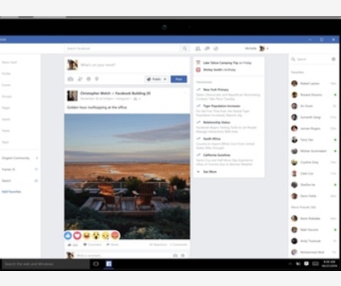Open chat with Robert Larson

tap(309, 83)
